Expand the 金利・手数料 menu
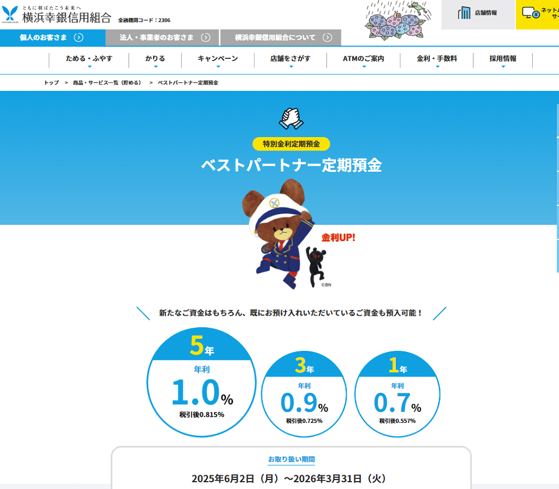559x489 pixels. coord(437,60)
